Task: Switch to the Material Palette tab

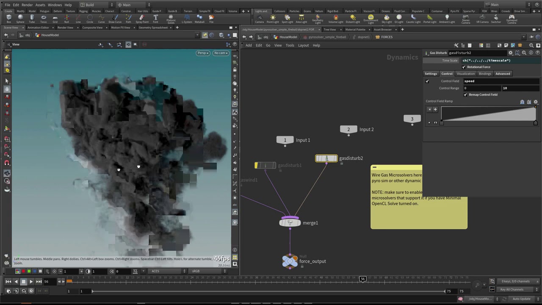Action: 355,30
